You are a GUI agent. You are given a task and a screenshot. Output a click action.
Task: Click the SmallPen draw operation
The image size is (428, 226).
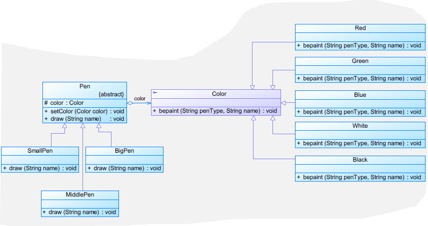[40, 168]
